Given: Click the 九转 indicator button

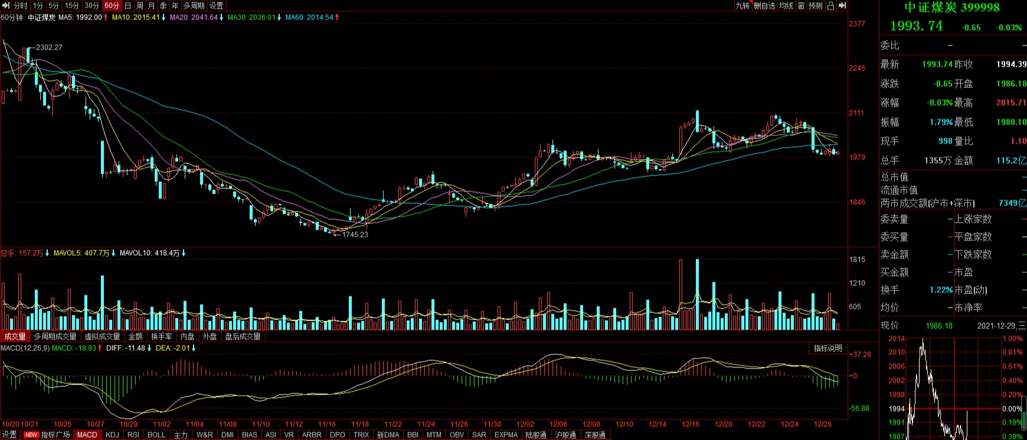Looking at the screenshot, I should coord(743,5).
